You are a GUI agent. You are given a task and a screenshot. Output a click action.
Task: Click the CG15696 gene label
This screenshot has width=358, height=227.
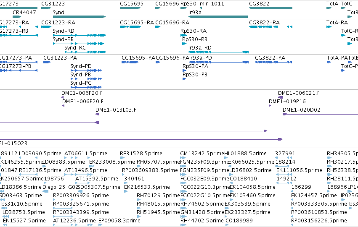(167, 4)
